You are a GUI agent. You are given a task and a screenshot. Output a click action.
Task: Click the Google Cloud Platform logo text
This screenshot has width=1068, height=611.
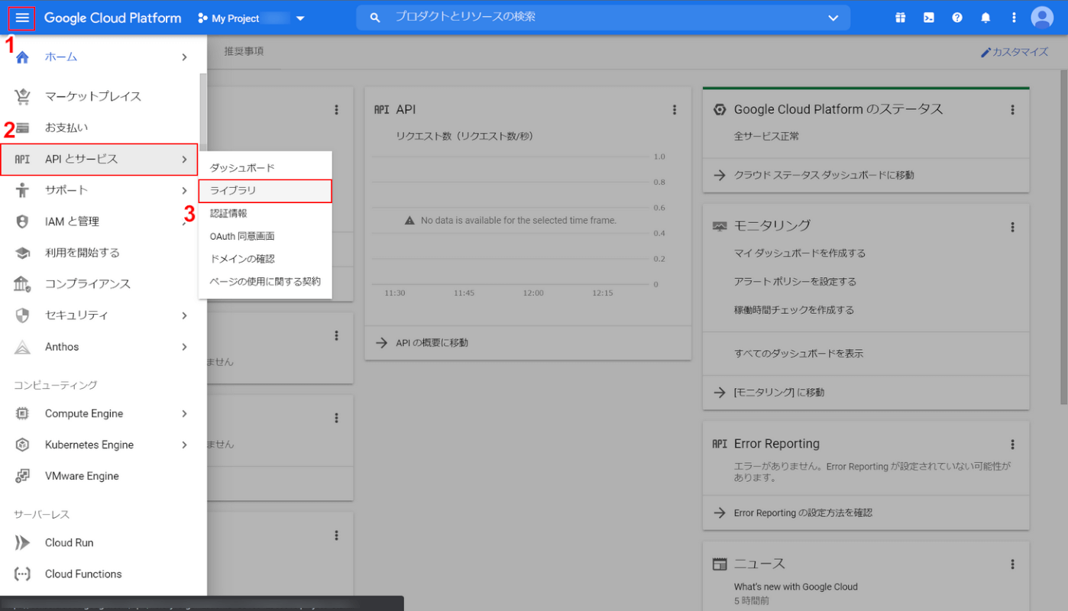[113, 18]
